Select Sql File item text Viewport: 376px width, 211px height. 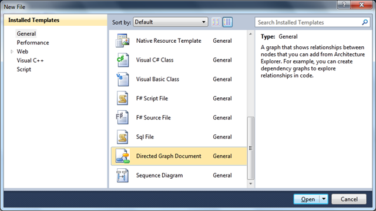tap(145, 137)
